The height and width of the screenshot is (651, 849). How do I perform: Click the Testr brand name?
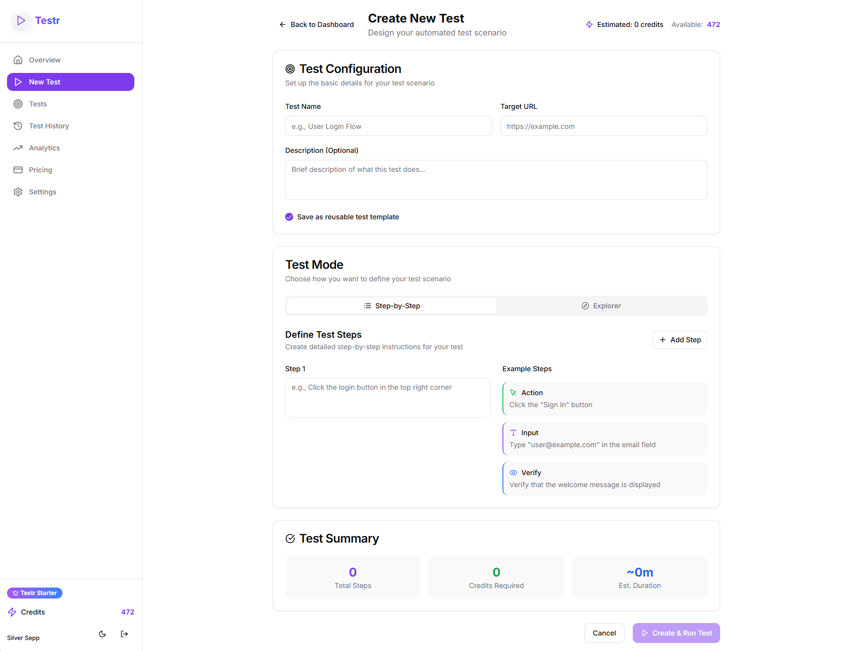pyautogui.click(x=47, y=20)
